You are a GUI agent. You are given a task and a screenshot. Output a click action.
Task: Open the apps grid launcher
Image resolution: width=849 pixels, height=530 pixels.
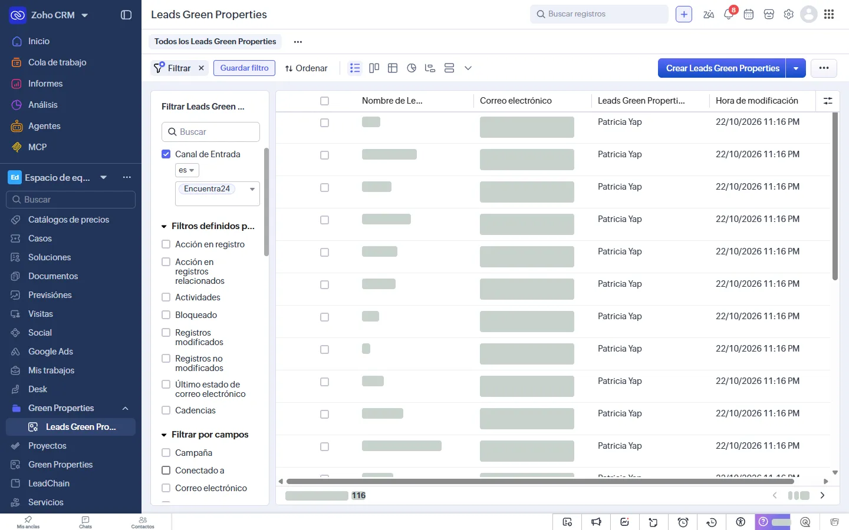[x=829, y=14]
